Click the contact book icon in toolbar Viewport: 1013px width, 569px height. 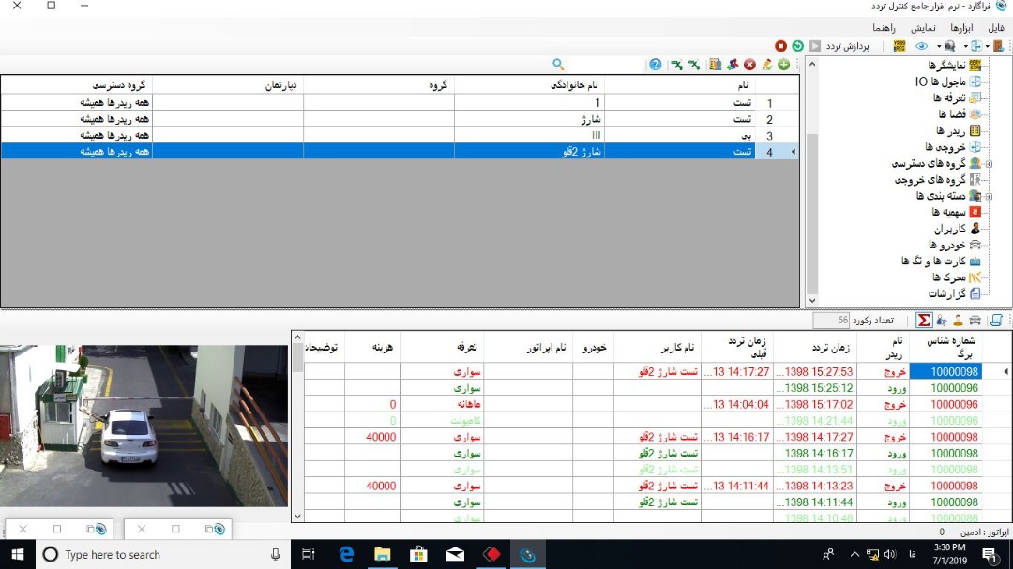715,65
